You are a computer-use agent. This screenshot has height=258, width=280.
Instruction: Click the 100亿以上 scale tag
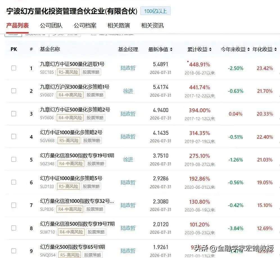[155, 11]
